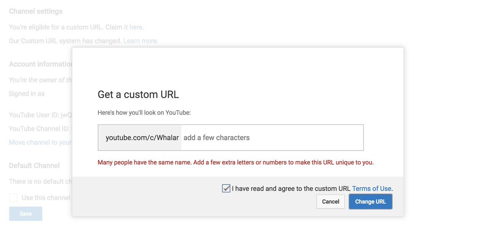
Task: Click 'Our Custom URL system has changed' text
Action: pos(65,41)
